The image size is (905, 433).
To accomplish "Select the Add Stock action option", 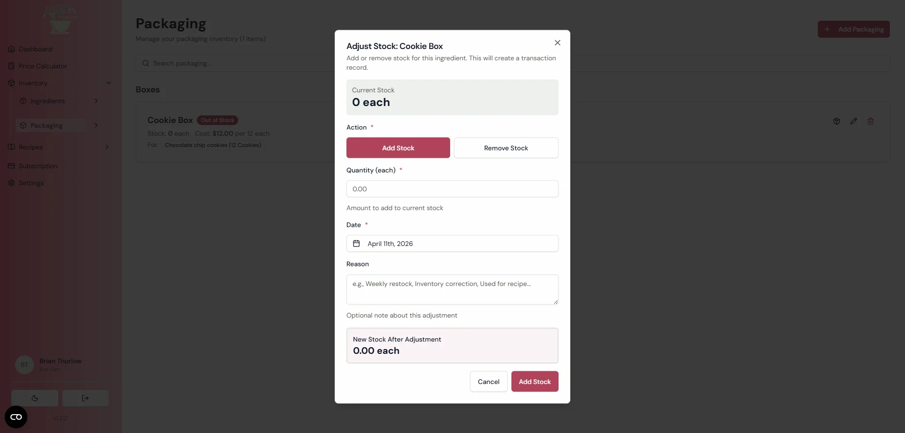I will pos(398,147).
